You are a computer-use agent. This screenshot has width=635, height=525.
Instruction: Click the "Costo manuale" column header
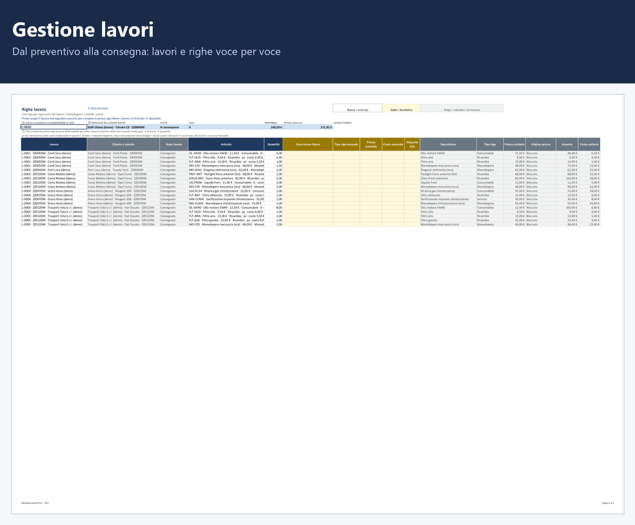tap(393, 144)
